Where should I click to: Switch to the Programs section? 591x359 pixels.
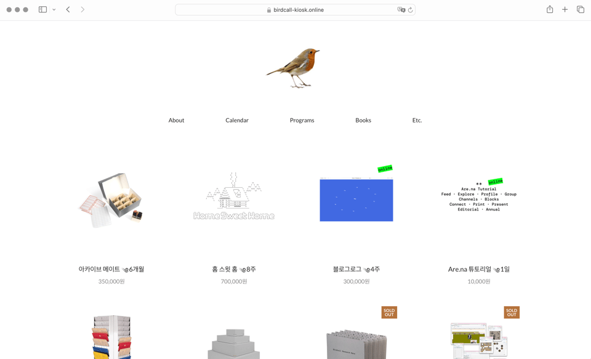[x=302, y=120]
